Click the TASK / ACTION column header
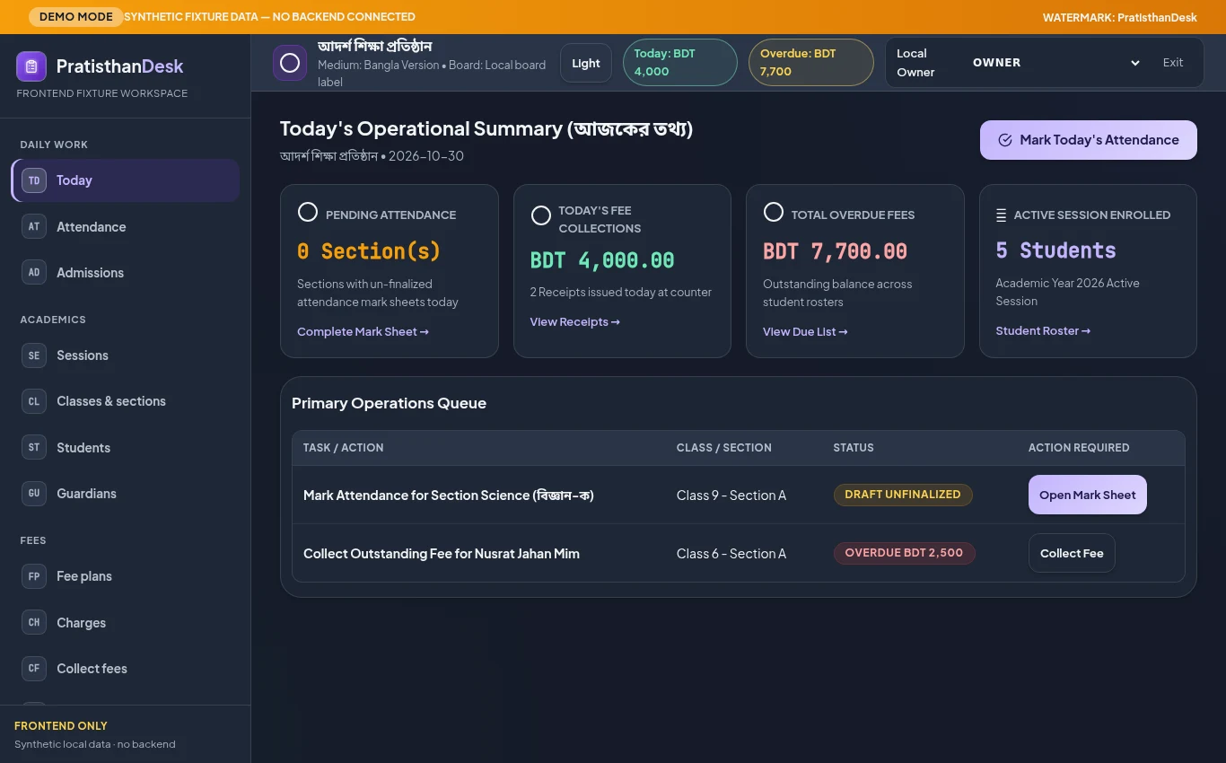The height and width of the screenshot is (763, 1226). pos(343,447)
